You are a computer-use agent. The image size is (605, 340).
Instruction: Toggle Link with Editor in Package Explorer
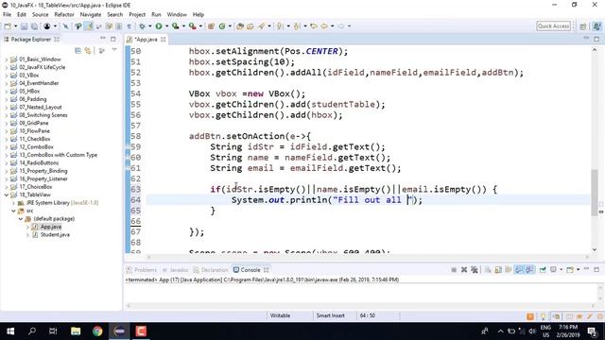(x=88, y=50)
